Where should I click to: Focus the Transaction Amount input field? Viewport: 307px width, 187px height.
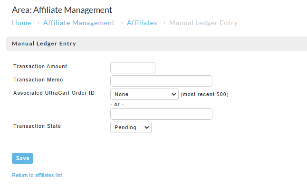133,68
